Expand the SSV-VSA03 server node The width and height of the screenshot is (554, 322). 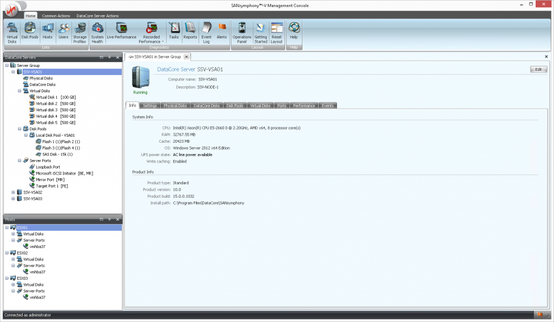click(14, 199)
